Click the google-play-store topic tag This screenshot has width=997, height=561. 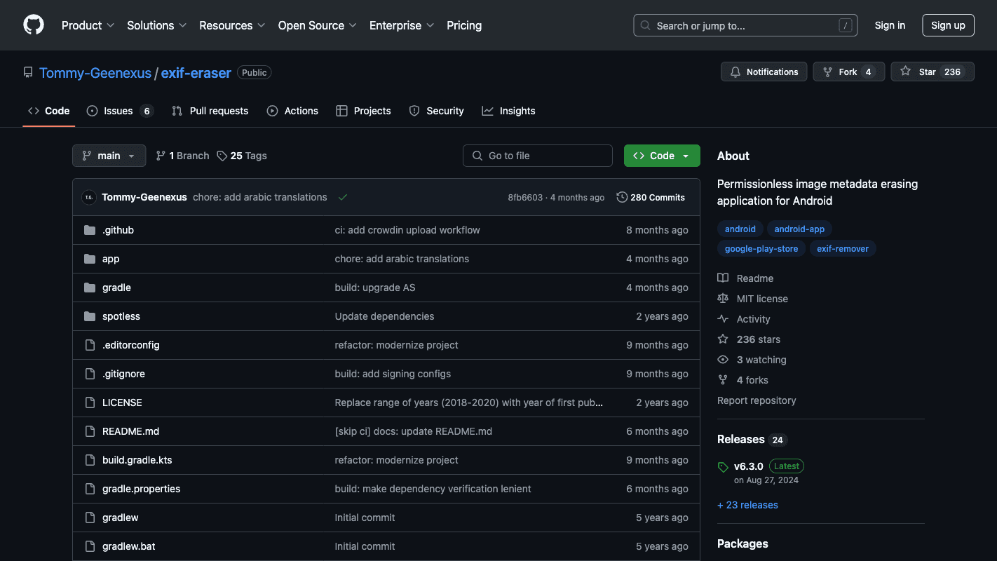point(761,249)
